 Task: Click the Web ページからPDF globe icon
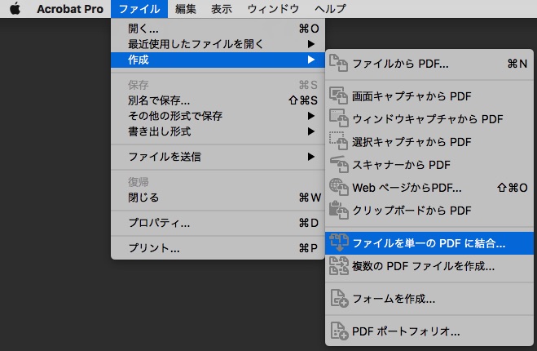click(x=338, y=187)
